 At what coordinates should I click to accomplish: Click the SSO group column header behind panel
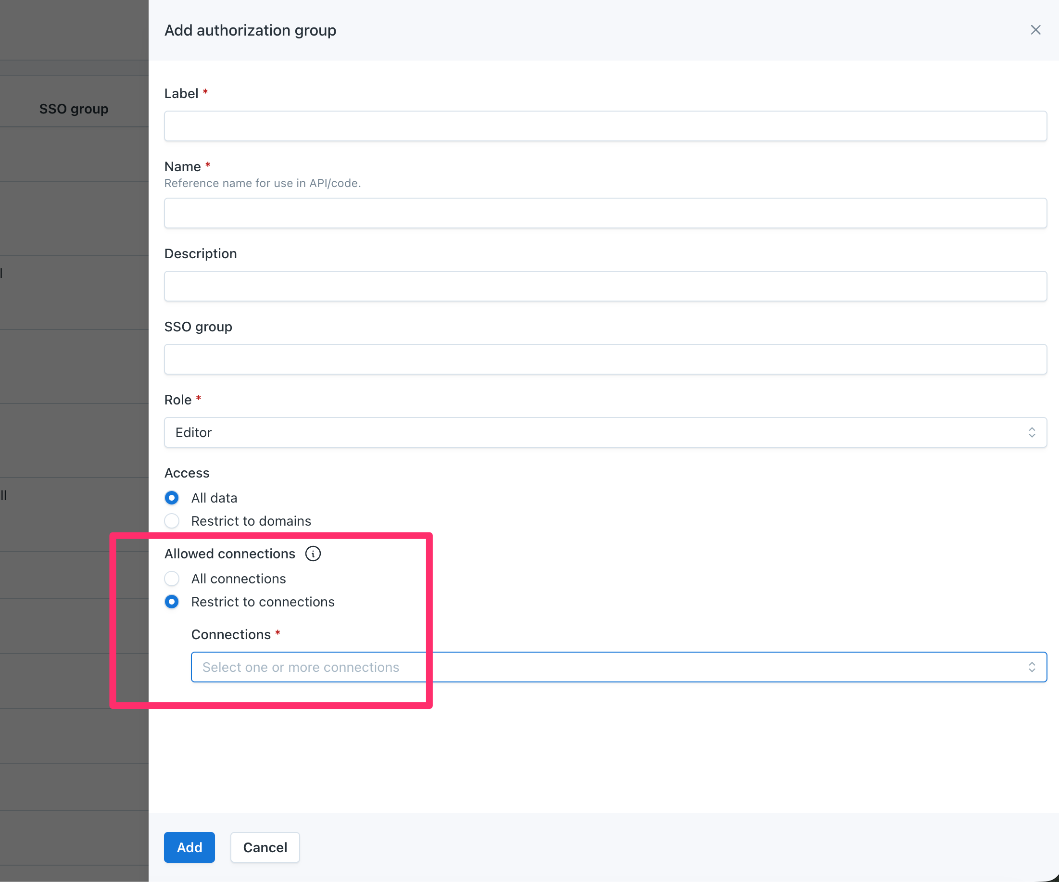(74, 109)
